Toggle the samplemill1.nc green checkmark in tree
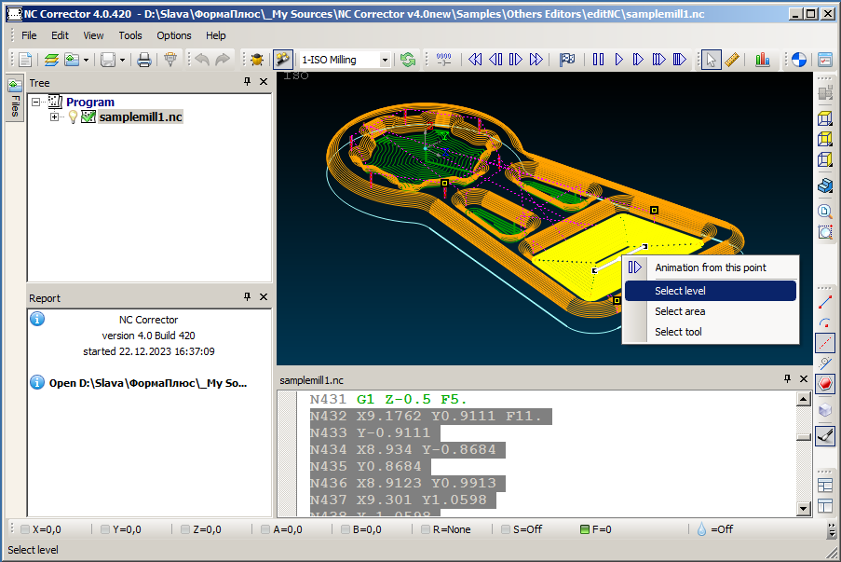 point(88,117)
